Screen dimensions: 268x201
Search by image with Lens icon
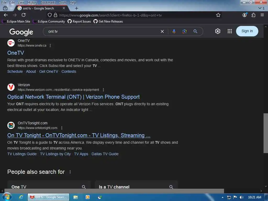(x=185, y=31)
